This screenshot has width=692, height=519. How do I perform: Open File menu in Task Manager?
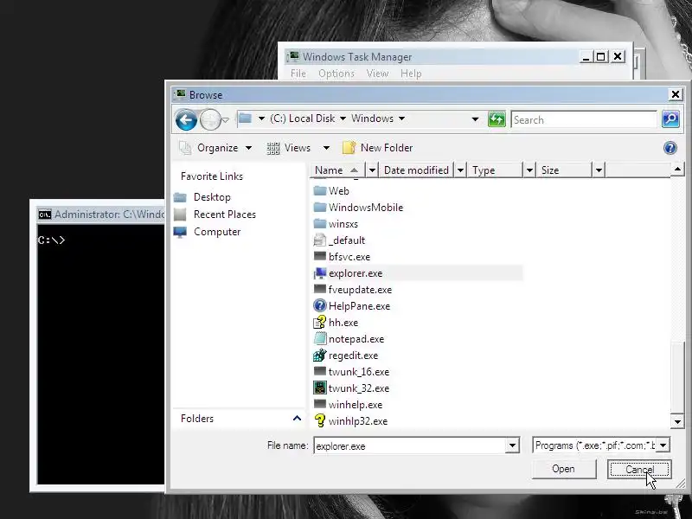click(x=298, y=74)
